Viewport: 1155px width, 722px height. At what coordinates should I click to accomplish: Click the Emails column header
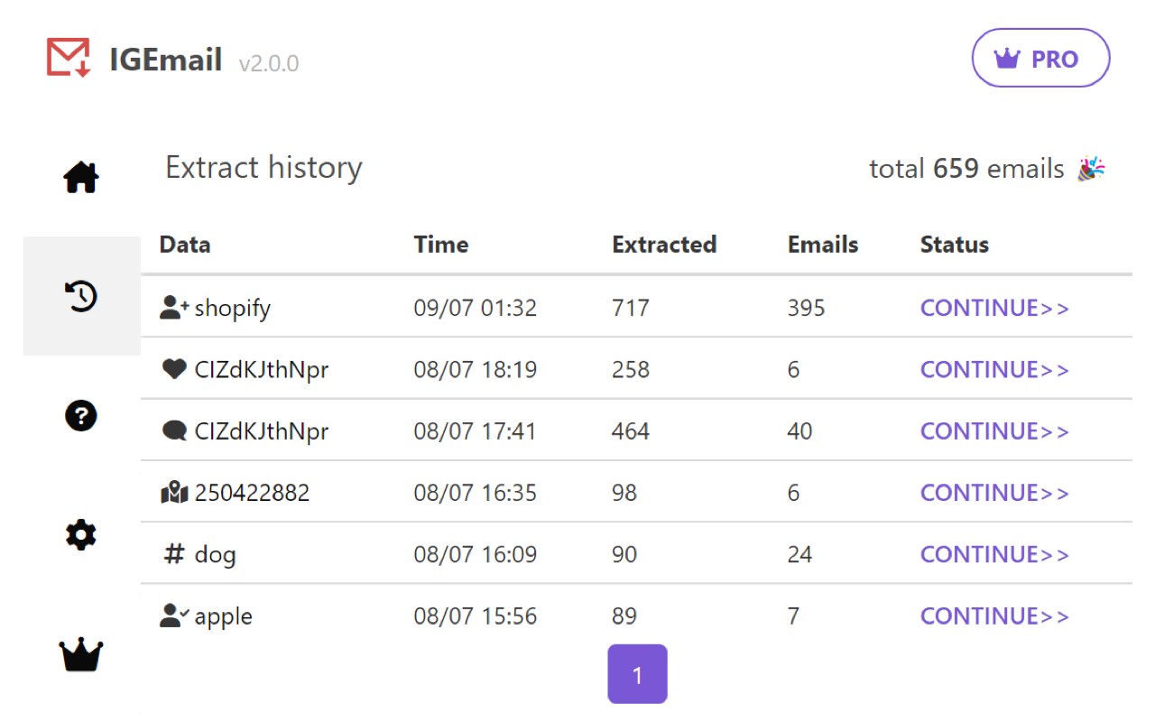[822, 245]
